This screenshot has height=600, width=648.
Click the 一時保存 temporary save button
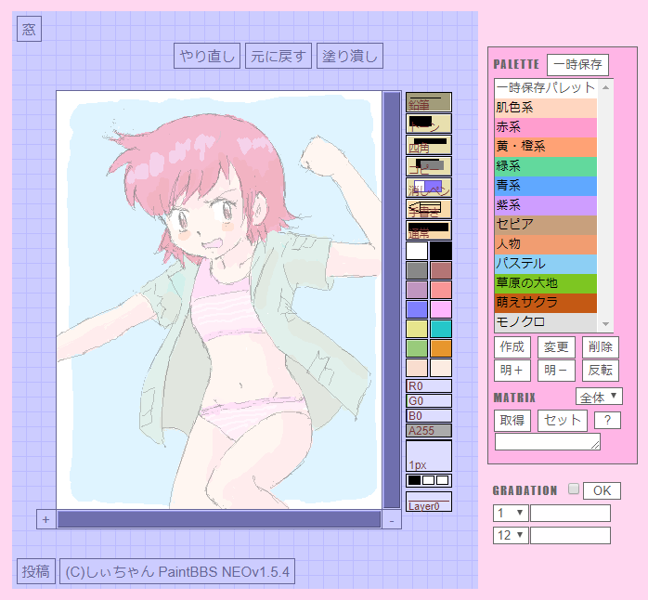(577, 65)
